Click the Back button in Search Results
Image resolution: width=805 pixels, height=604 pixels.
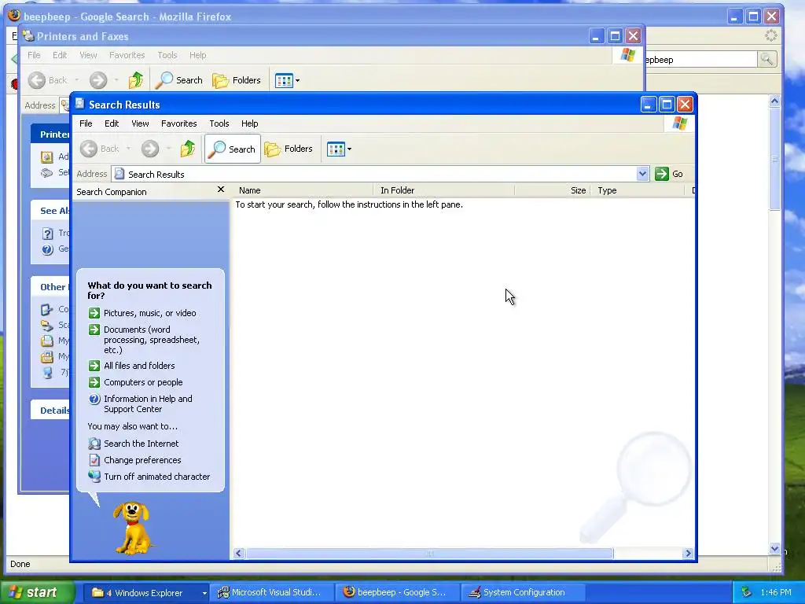pos(100,149)
